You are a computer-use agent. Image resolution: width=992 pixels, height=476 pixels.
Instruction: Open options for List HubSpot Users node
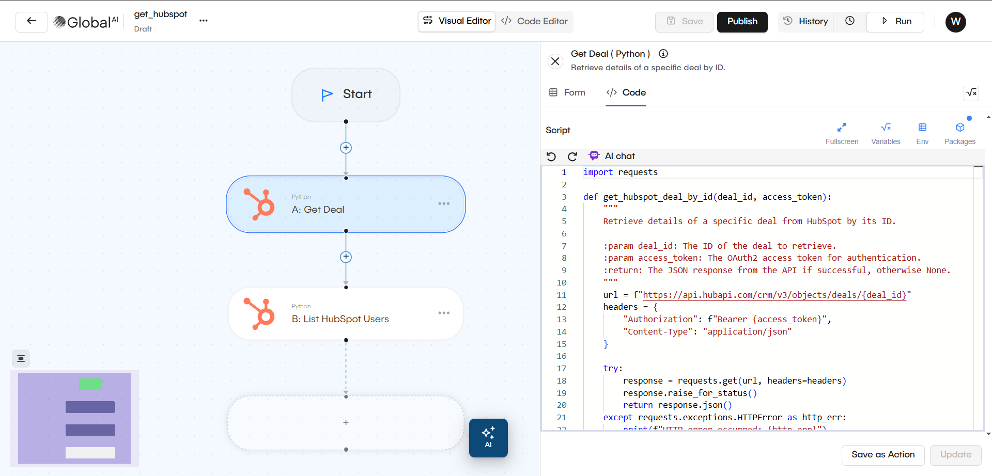coord(444,313)
